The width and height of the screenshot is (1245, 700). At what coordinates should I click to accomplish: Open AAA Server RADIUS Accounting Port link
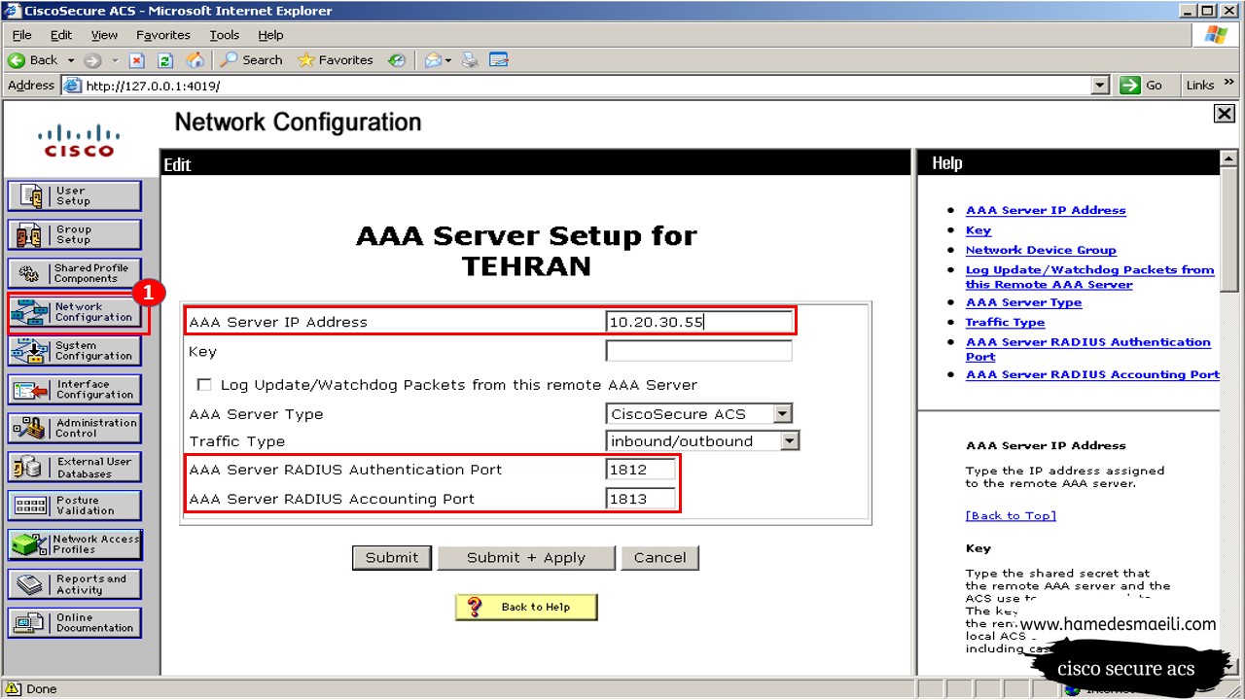point(1092,374)
